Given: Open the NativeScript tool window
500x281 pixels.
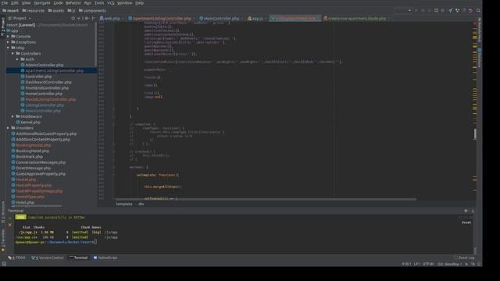Looking at the screenshot, I should (x=105, y=258).
